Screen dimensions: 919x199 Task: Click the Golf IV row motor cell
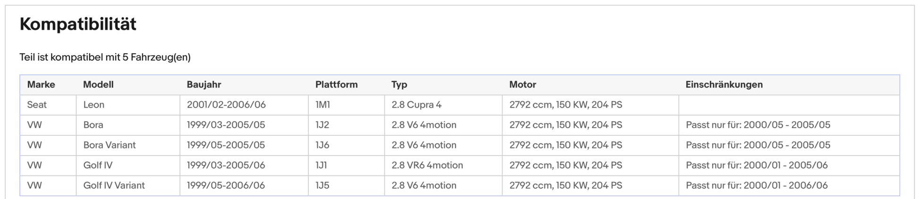tap(565, 165)
